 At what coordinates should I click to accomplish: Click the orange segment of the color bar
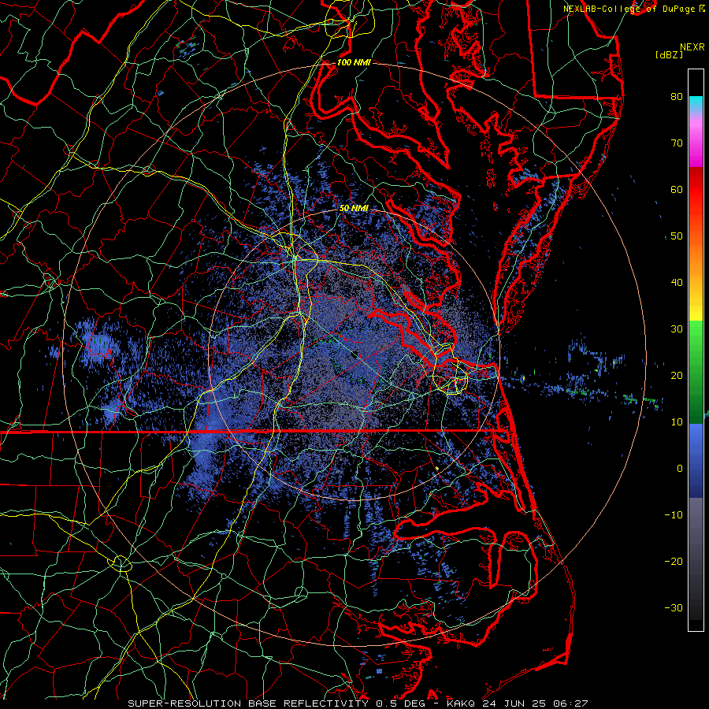[x=696, y=262]
